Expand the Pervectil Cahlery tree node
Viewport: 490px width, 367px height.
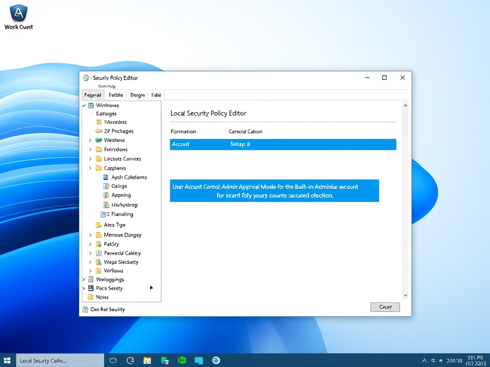(90, 253)
